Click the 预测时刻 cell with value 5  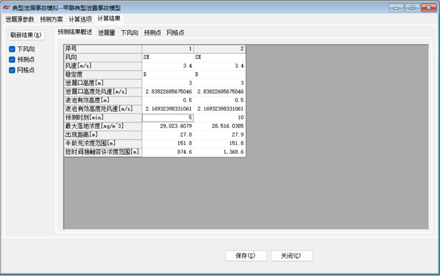tap(168, 117)
